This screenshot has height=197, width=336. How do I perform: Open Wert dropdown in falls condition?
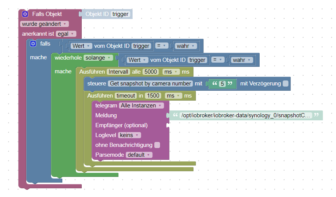81,46
